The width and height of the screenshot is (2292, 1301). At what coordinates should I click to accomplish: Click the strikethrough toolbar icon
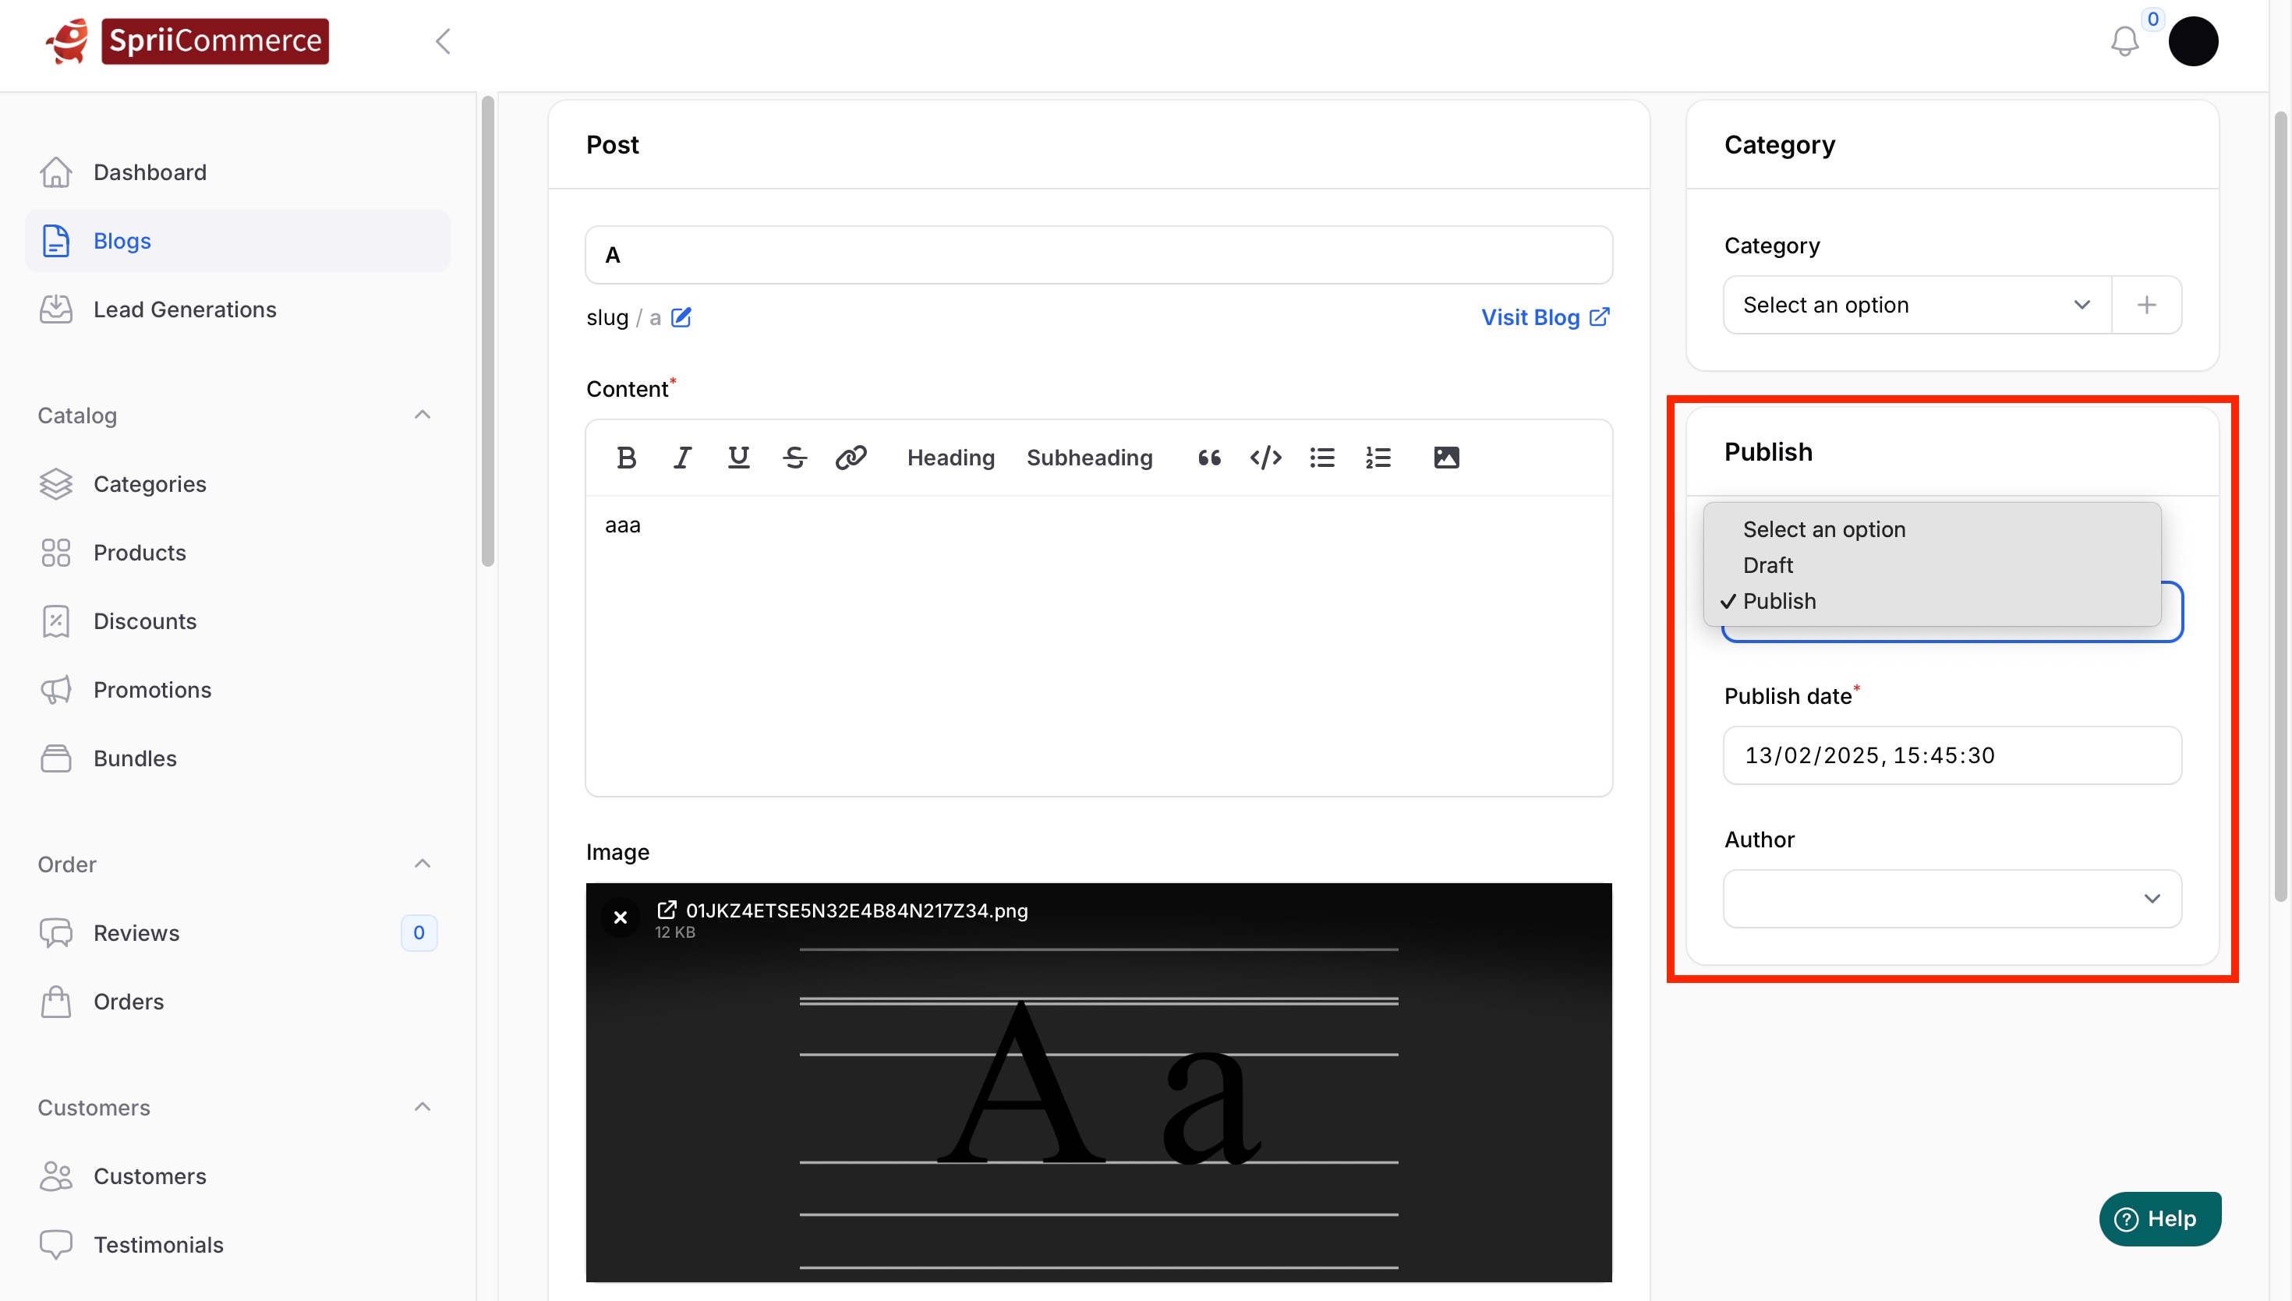point(794,458)
